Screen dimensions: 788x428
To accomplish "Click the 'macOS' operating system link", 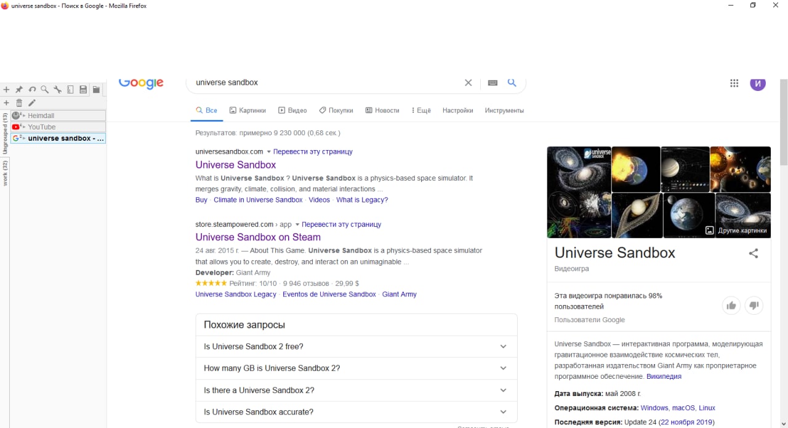I will [683, 408].
